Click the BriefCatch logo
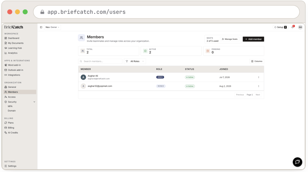The width and height of the screenshot is (308, 172). 13,27
